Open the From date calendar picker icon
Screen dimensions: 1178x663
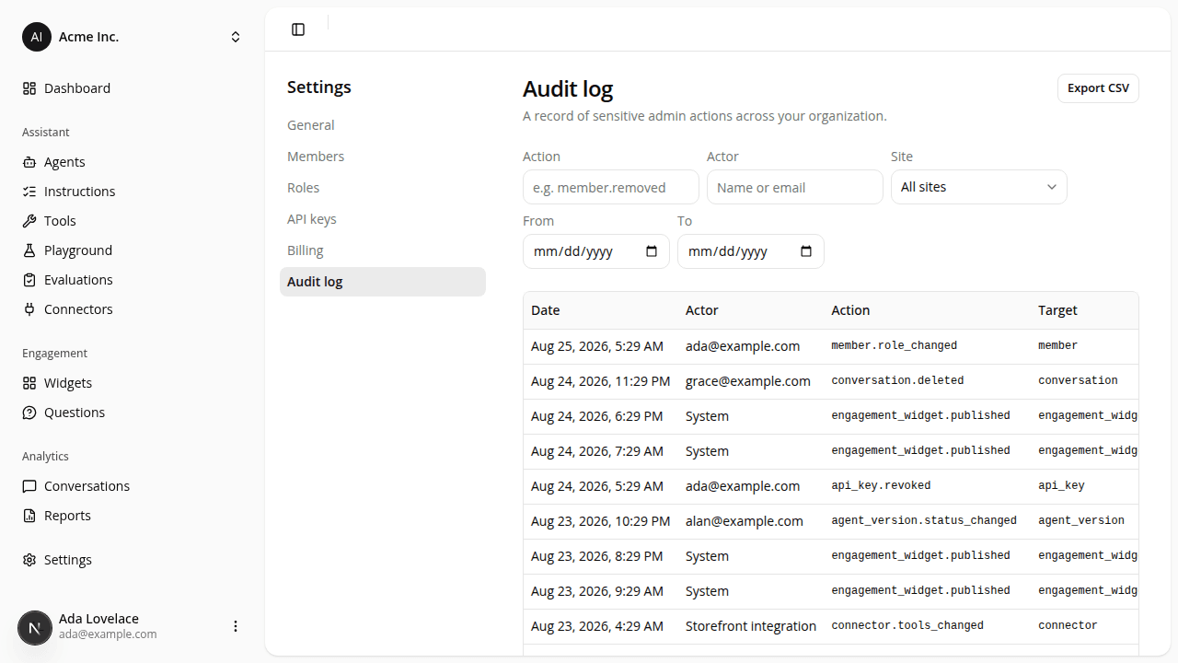point(652,251)
